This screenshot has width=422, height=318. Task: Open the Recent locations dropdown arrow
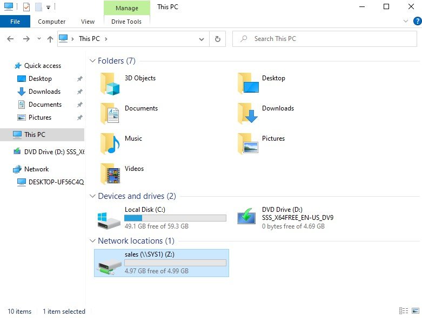pyautogui.click(x=39, y=39)
